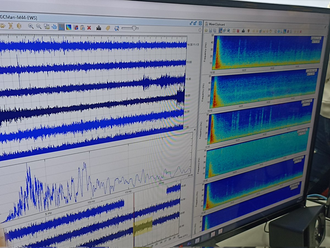The image size is (330, 248).
Task: Click zoom out magnifier in helicorder toolbar
Action: (x=39, y=26)
